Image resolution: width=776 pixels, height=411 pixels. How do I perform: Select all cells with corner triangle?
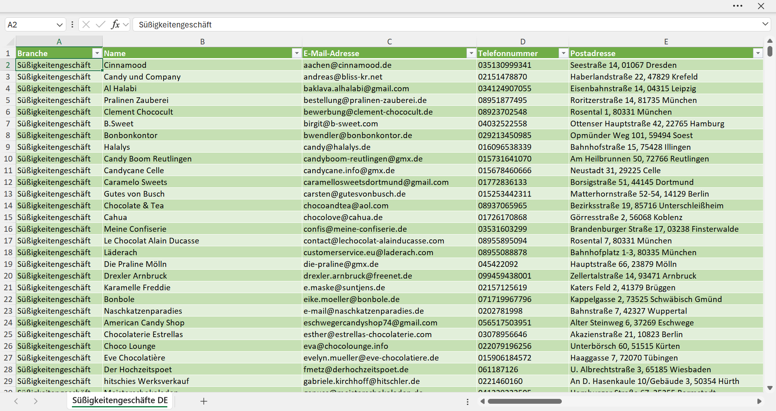click(10, 42)
